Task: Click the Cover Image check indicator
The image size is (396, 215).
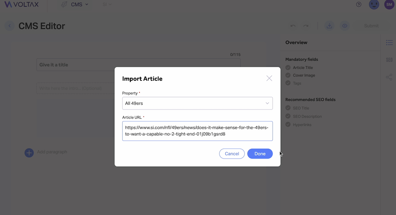Action: pos(288,75)
